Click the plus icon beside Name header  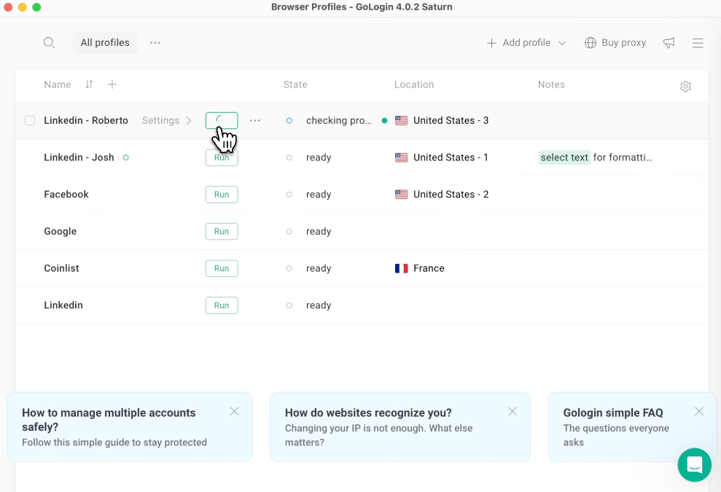click(112, 85)
